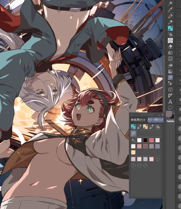This screenshot has width=181, height=209.
Task: Select the Balloon speech bubble tool
Action: pos(170,108)
